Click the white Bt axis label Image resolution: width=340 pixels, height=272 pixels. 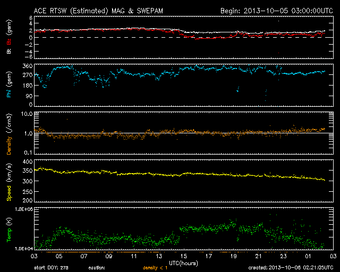(x=9, y=51)
